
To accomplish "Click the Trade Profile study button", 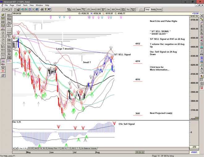I will click(9, 57).
